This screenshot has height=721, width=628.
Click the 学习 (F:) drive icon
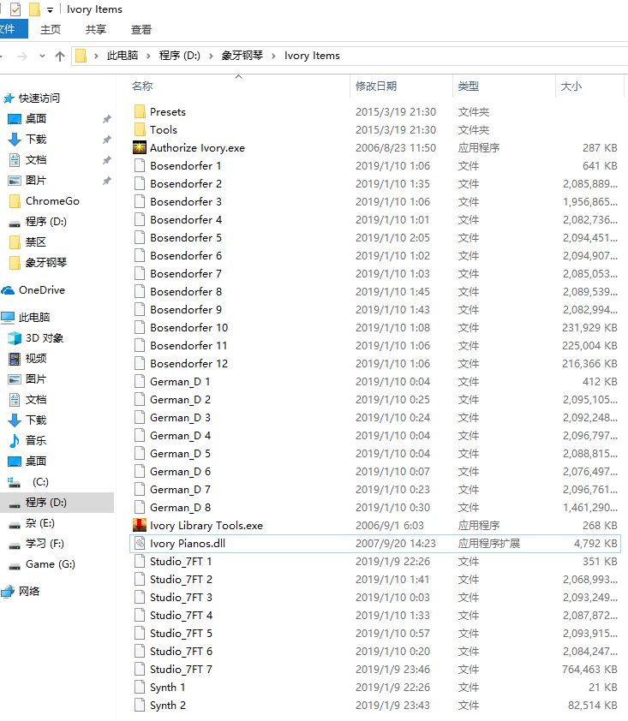[x=15, y=545]
